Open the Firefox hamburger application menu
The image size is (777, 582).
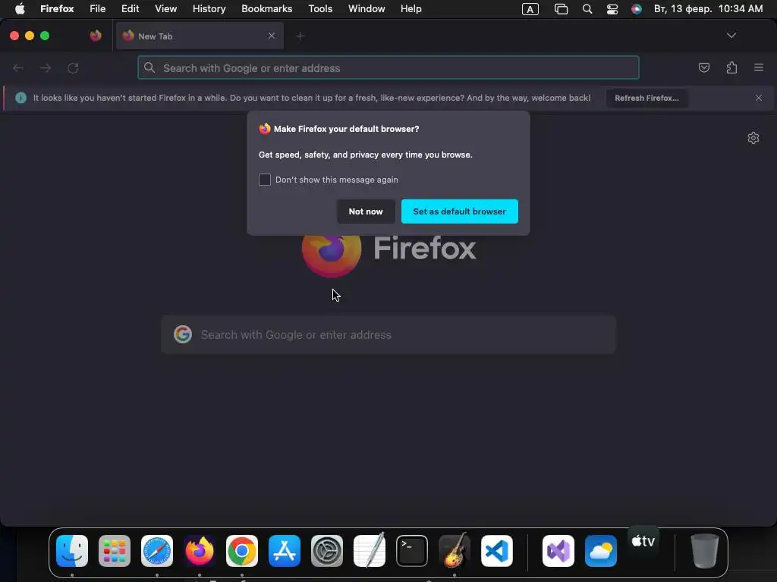(x=759, y=67)
